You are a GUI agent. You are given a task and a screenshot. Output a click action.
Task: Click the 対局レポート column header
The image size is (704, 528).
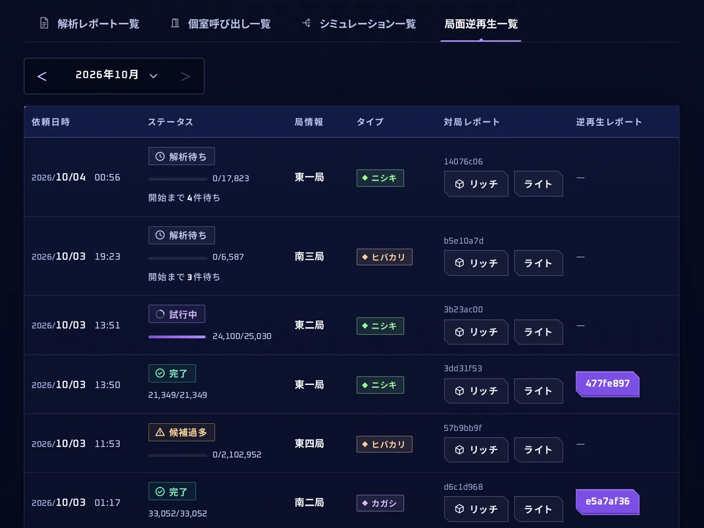point(472,122)
